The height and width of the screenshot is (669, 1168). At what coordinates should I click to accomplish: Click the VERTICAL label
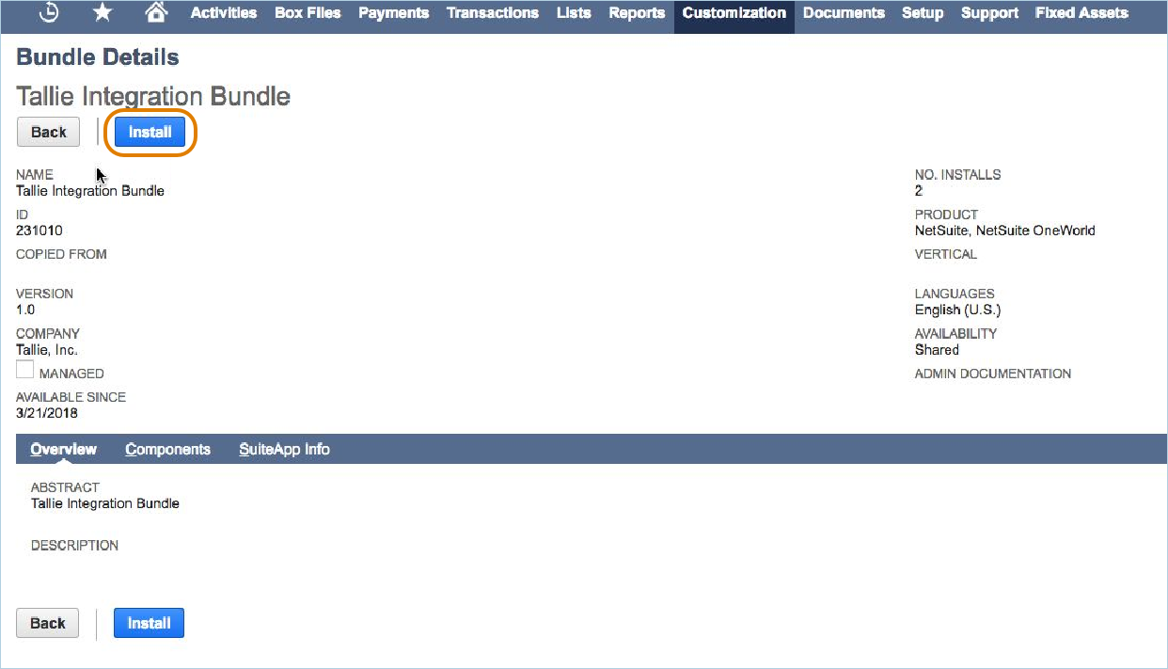[x=946, y=254]
